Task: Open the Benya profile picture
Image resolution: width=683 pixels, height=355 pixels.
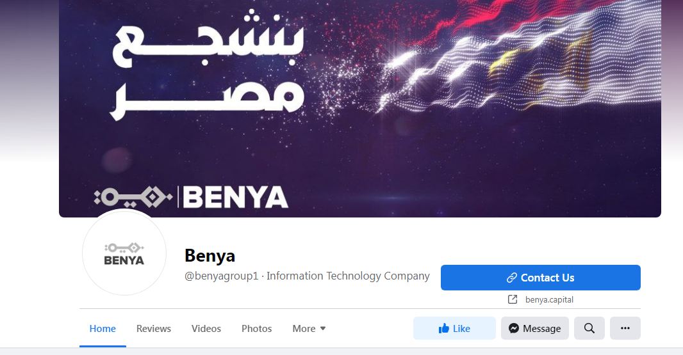Action: 124,253
